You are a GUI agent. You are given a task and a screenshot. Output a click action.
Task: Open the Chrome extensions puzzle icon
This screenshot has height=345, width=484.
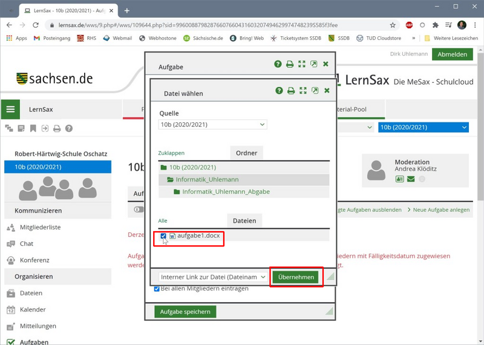[x=435, y=25]
